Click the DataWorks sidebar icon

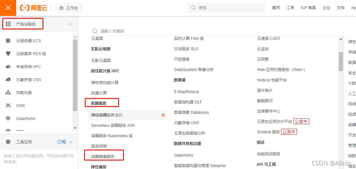pyautogui.click(x=8, y=118)
